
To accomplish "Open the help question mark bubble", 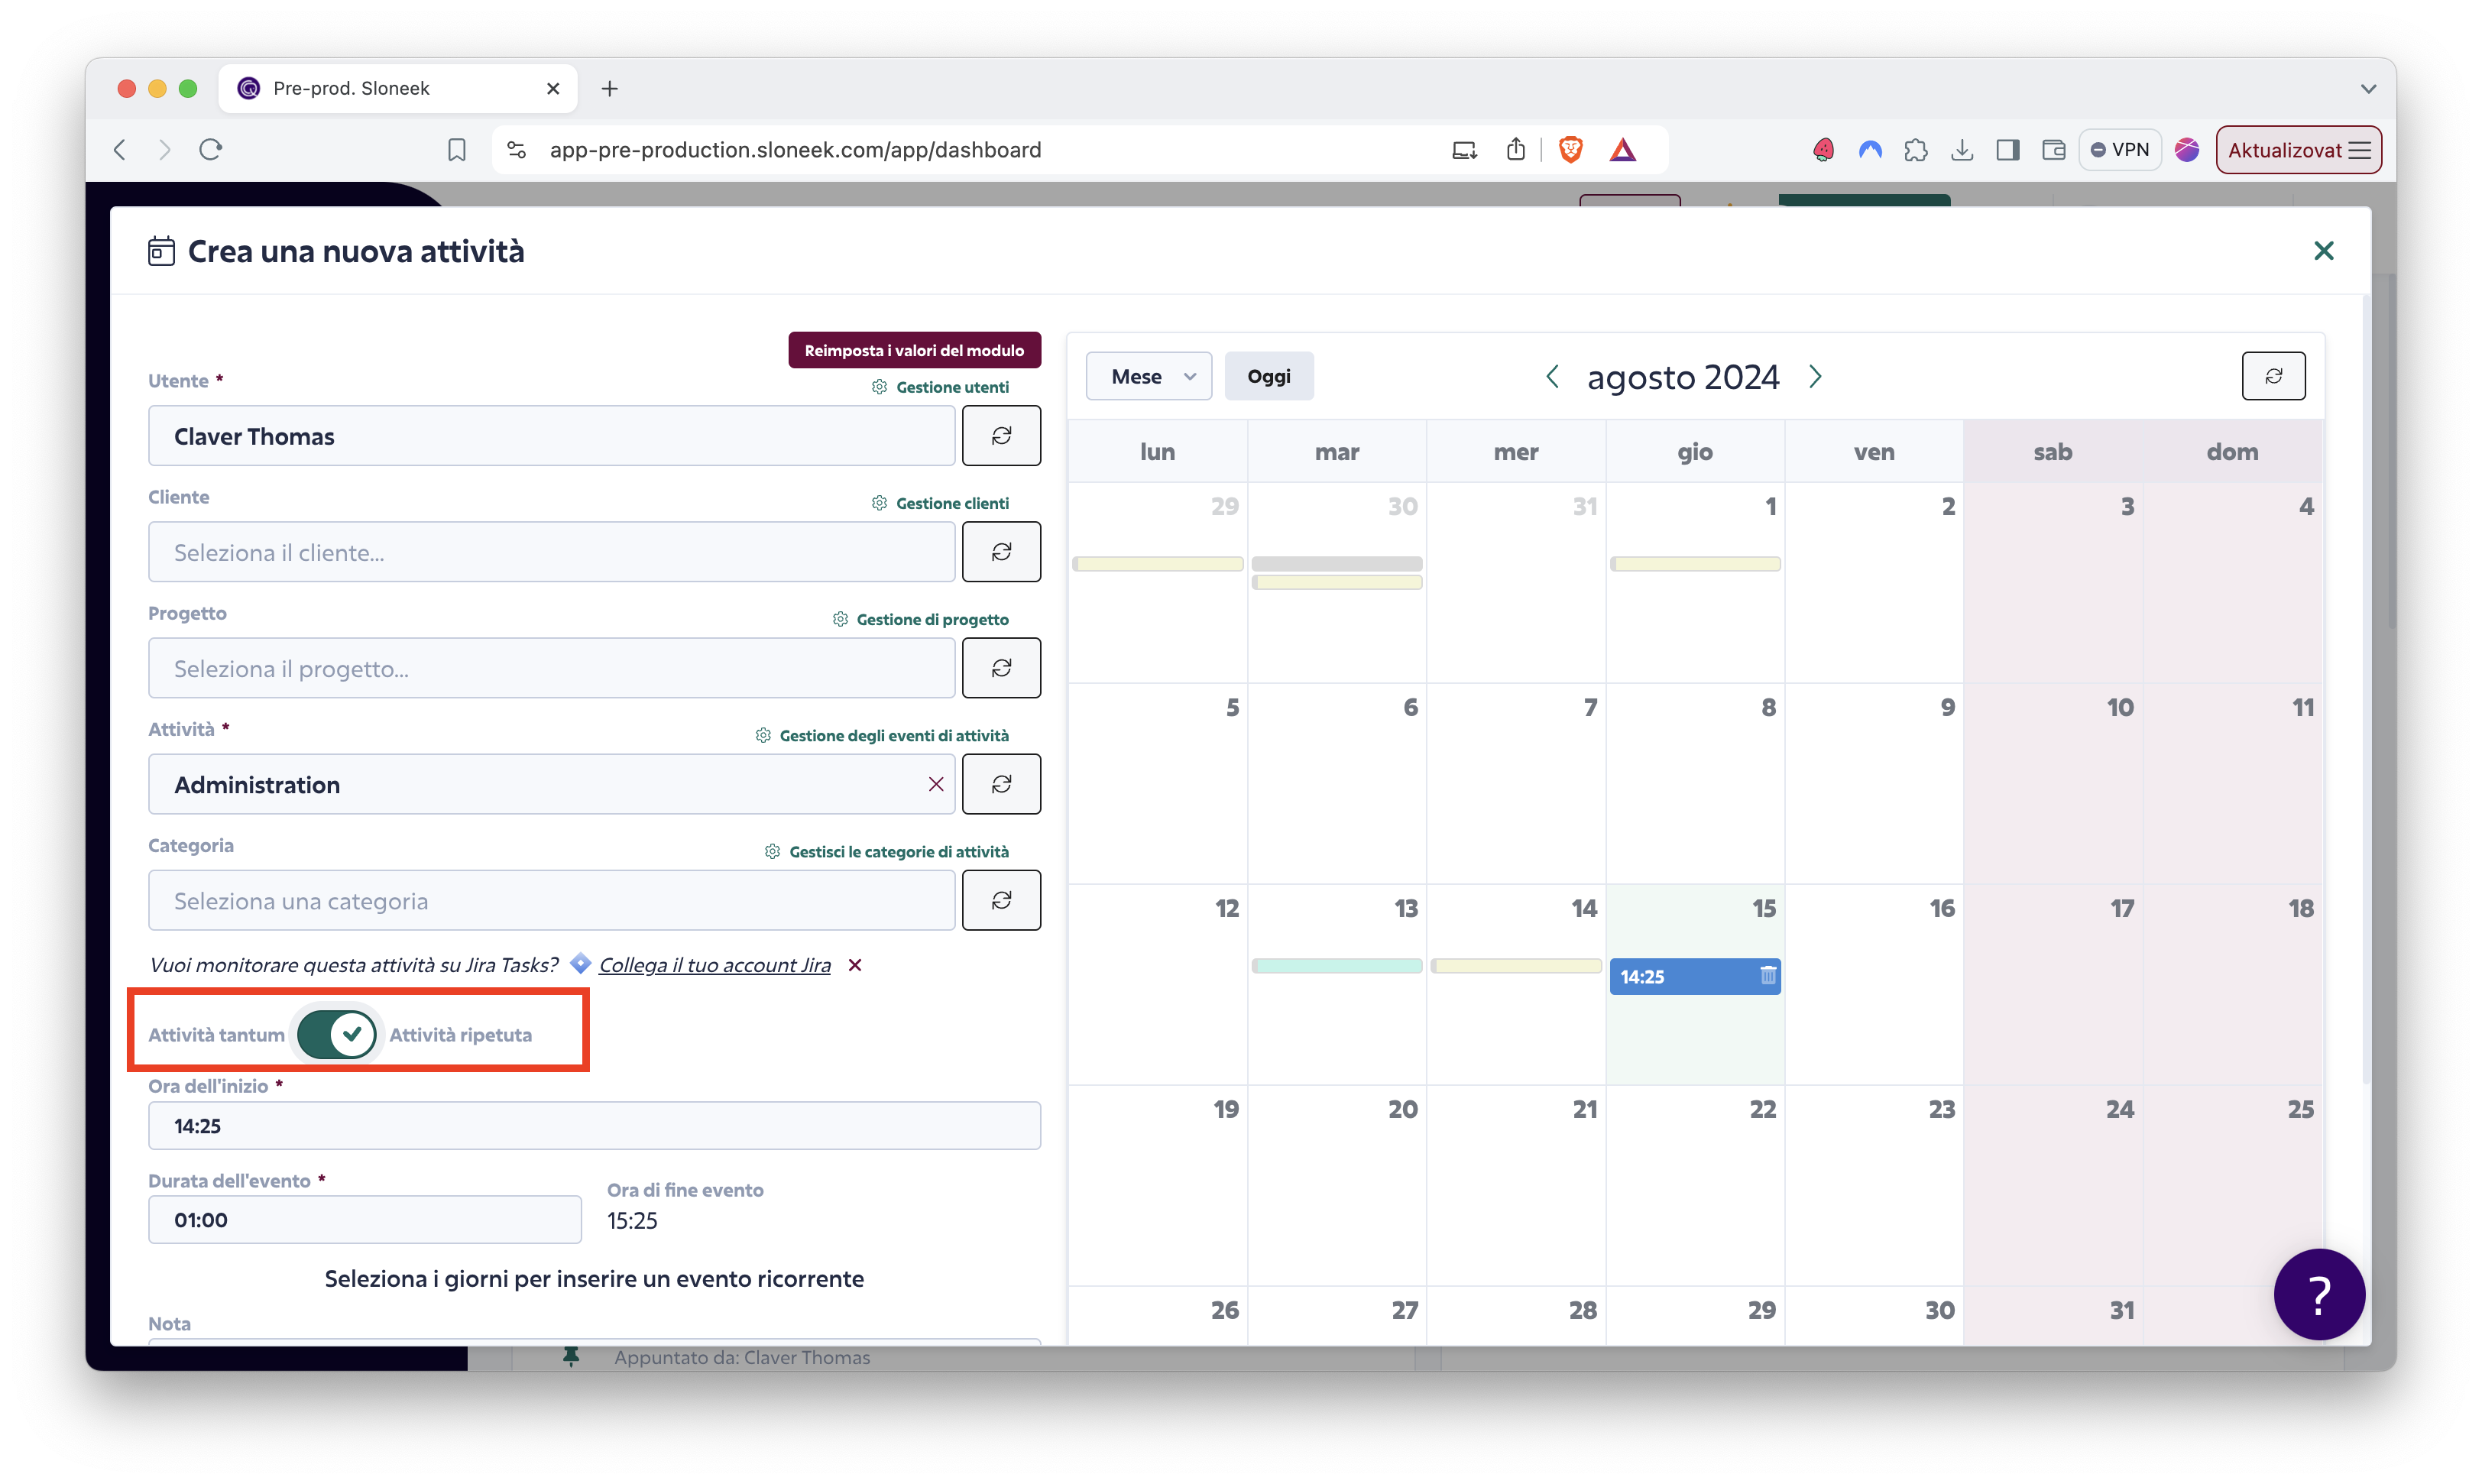I will coord(2318,1294).
